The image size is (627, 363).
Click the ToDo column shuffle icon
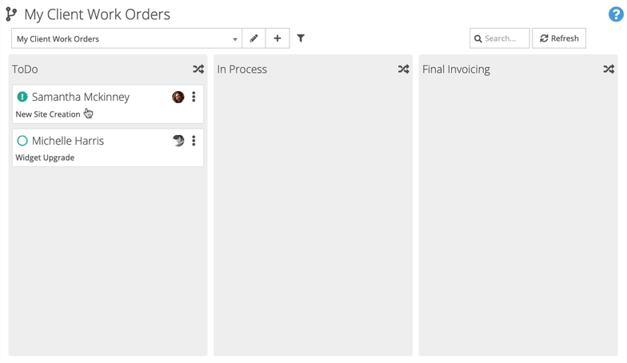pos(198,69)
